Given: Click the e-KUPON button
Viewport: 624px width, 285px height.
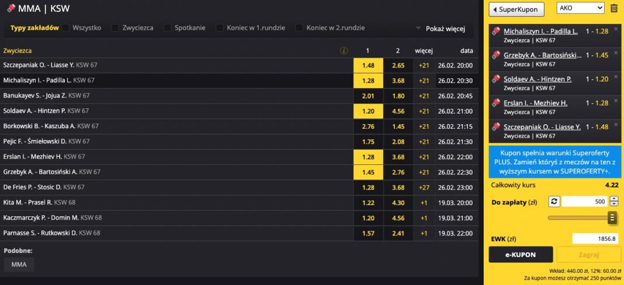Looking at the screenshot, I should 521,255.
